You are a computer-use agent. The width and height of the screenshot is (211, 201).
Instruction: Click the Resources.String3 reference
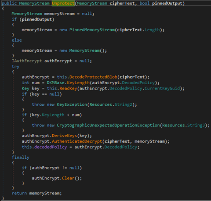183,126
